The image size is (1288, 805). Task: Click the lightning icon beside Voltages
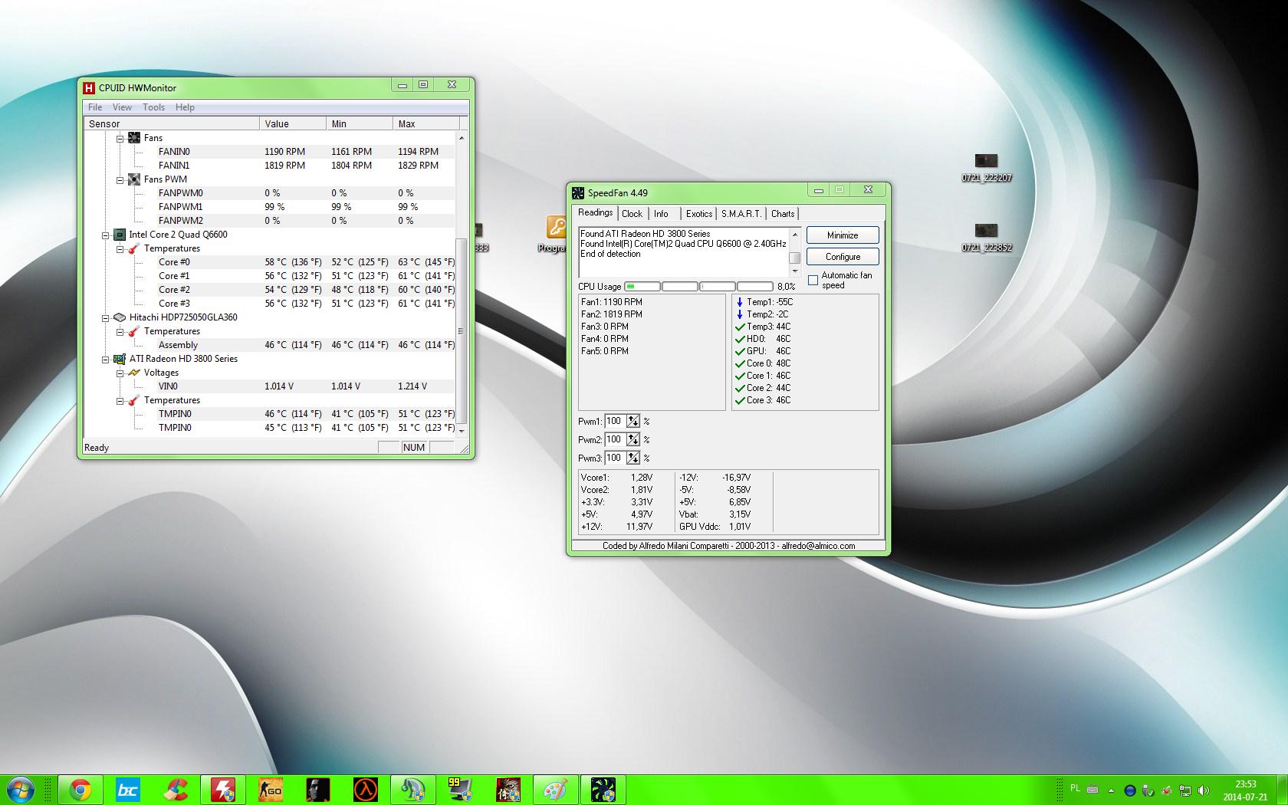(x=134, y=373)
